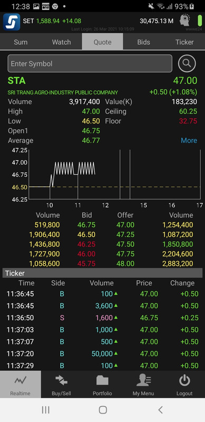Tap the head-with-gears AI icon
The image size is (205, 422).
click(x=186, y=21)
